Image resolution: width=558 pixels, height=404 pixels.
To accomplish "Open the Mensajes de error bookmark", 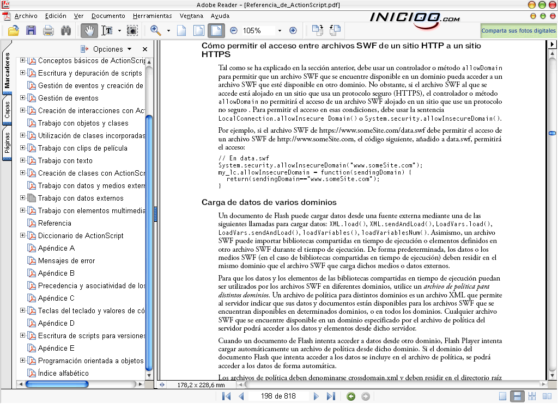I will tap(66, 261).
